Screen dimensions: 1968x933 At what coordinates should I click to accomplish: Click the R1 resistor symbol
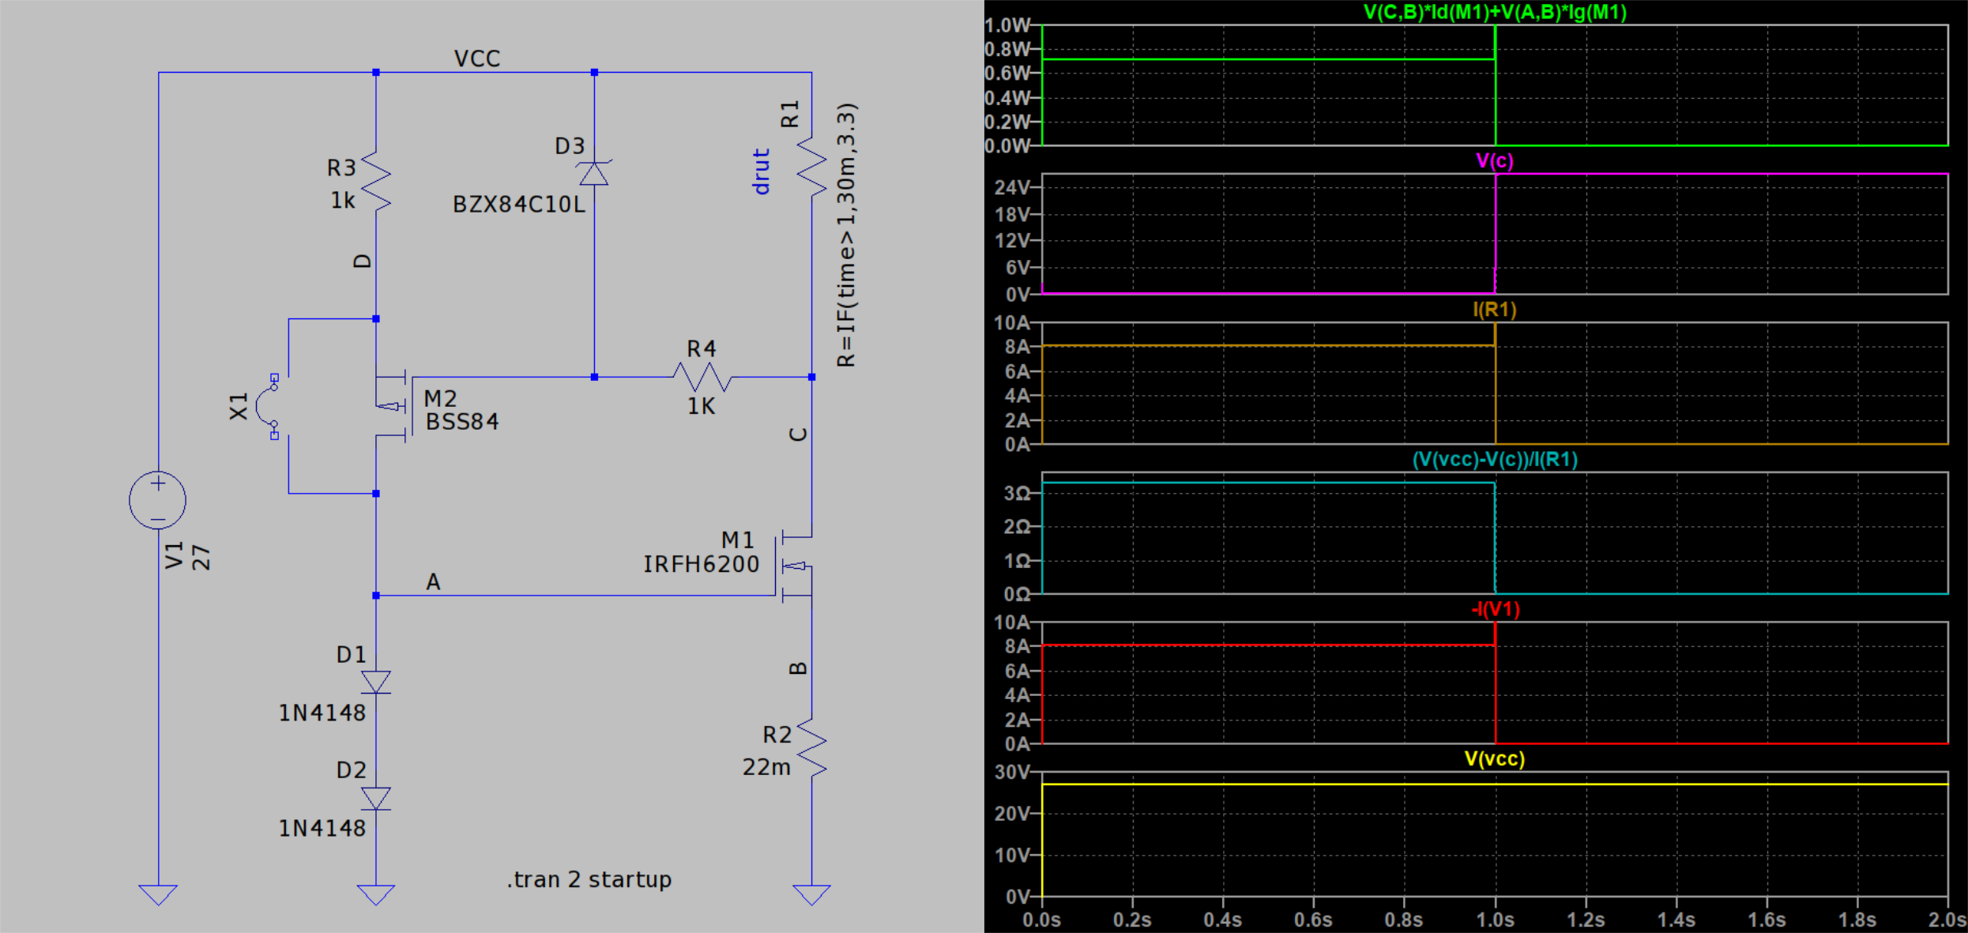811,167
